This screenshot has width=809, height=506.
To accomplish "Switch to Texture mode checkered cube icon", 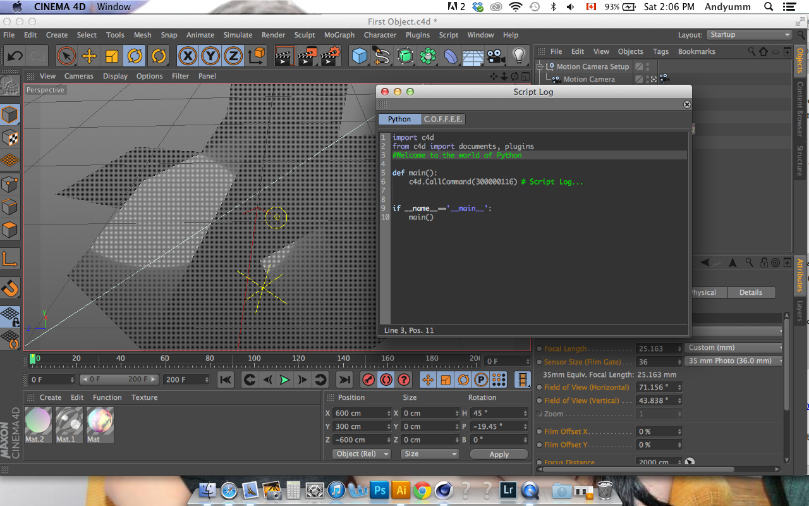I will [10, 137].
